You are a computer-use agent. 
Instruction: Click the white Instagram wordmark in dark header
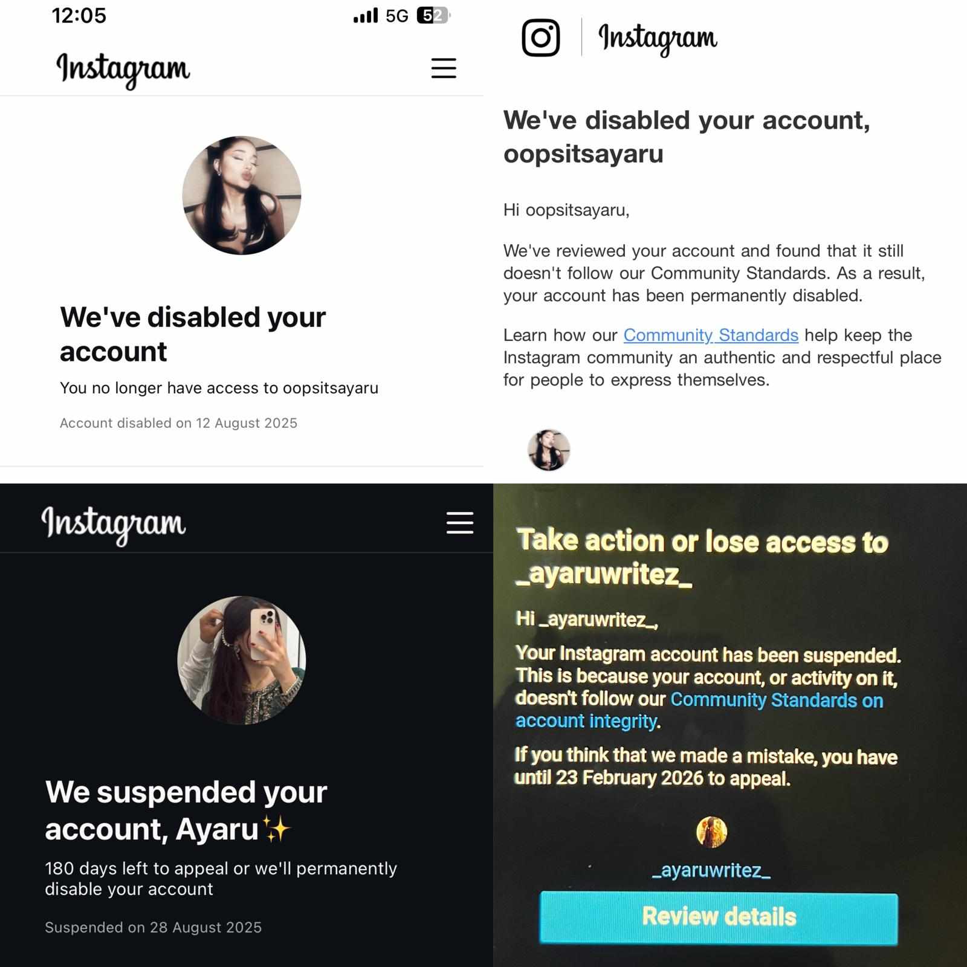[114, 525]
